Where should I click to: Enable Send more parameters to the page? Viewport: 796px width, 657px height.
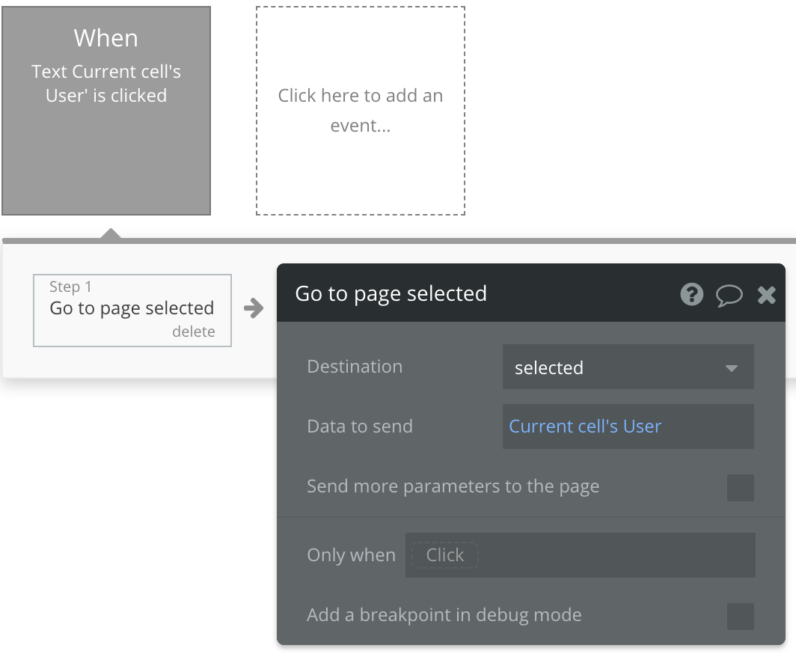[740, 488]
